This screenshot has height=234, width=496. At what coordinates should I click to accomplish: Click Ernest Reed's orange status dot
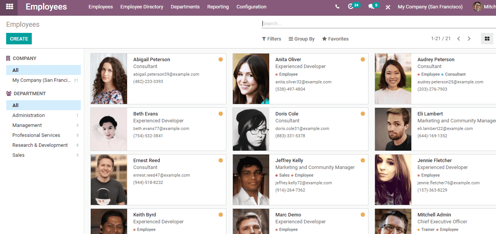click(221, 161)
